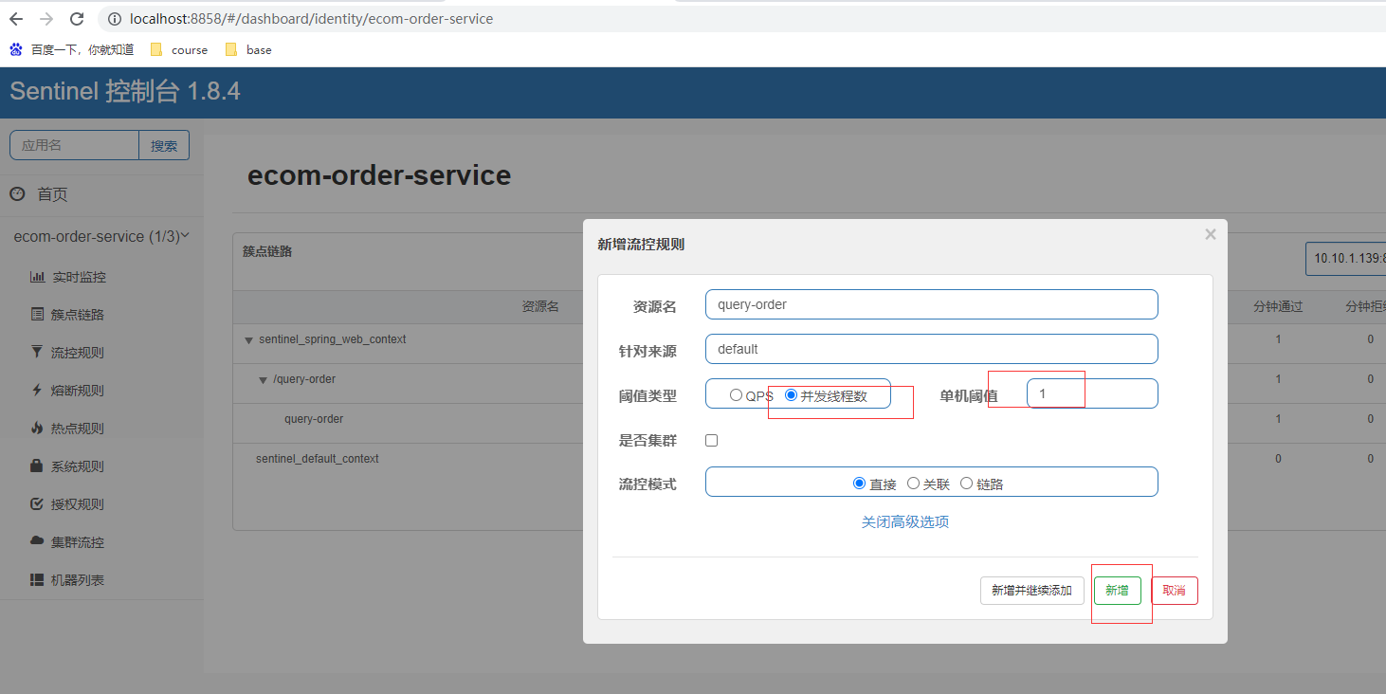Image resolution: width=1386 pixels, height=694 pixels.
Task: Click the 资源名 input field
Action: tap(931, 304)
